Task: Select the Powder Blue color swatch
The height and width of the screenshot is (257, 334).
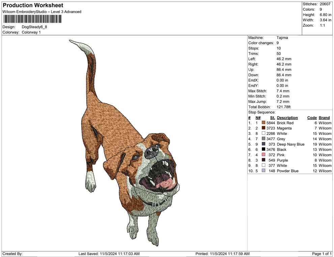Action: click(x=263, y=171)
